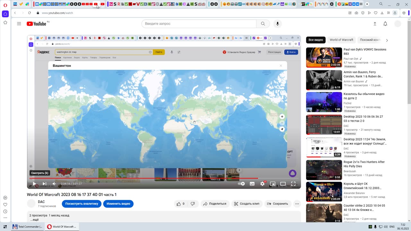Mute the video player volume
Screen dimensions: 411x231
(x=54, y=184)
